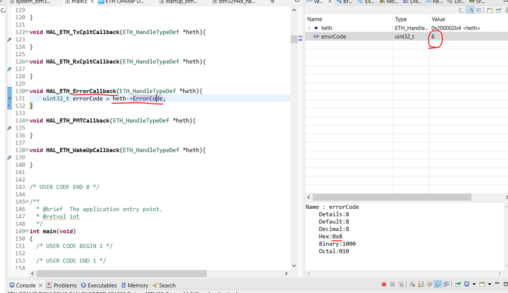The height and width of the screenshot is (293, 508).
Task: Click the breakpoint marker at line 123
Action: tap(9, 40)
